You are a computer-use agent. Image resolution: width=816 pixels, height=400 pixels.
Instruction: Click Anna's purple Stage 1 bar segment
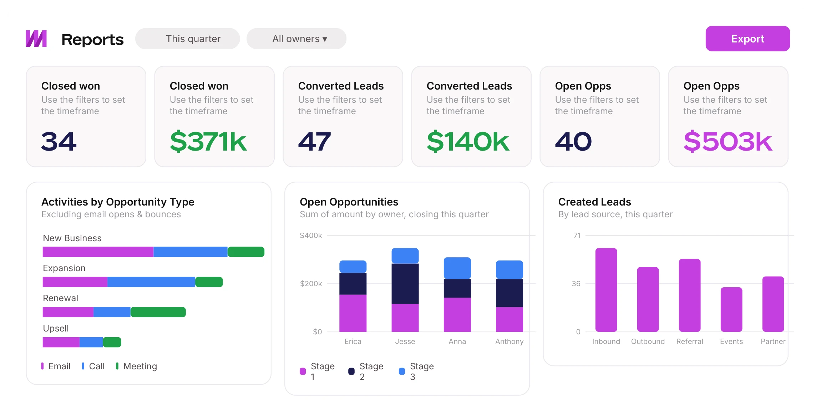457,315
